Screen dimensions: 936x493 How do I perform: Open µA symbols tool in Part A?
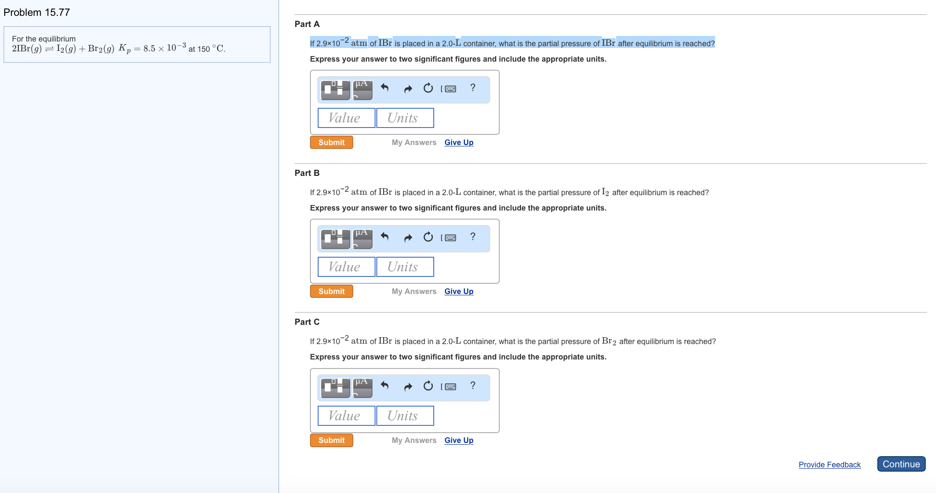363,90
